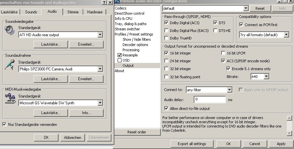Select Codecs in the settings tree
The image size is (294, 149).
coord(121,8)
